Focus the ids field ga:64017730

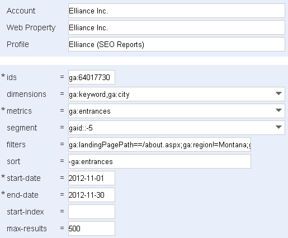tap(92, 77)
